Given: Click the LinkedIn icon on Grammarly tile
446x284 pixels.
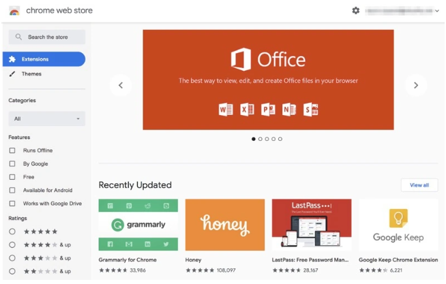Looking at the screenshot, I should [147, 244].
